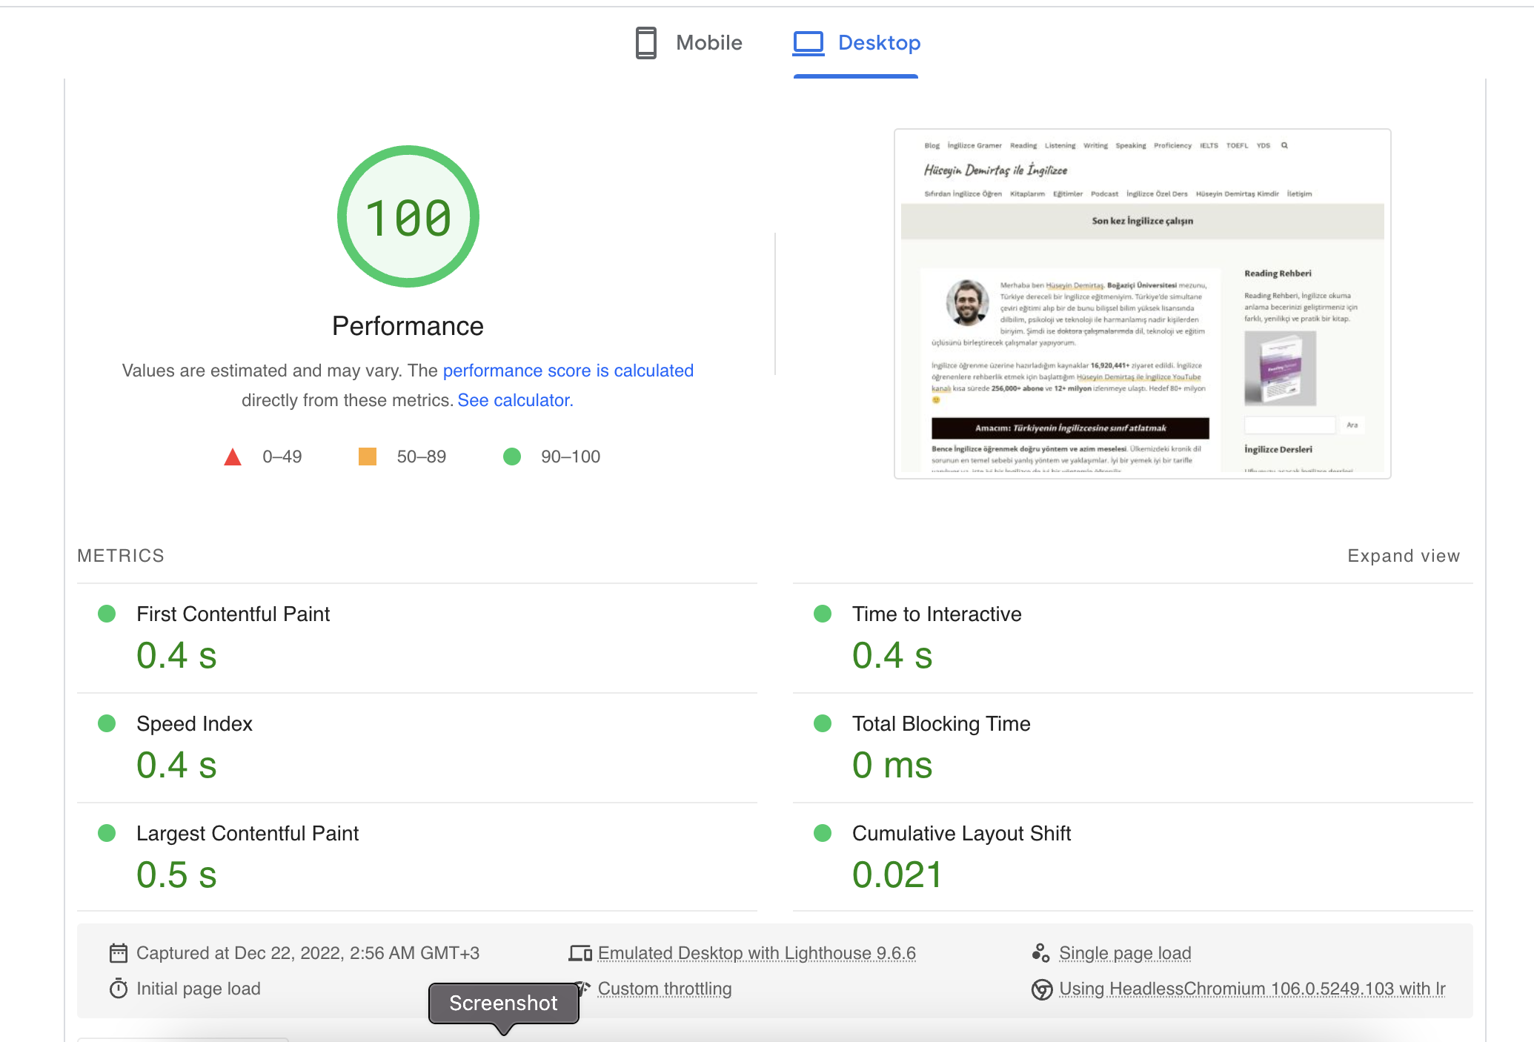Open the performance score is calculated link

[568, 371]
